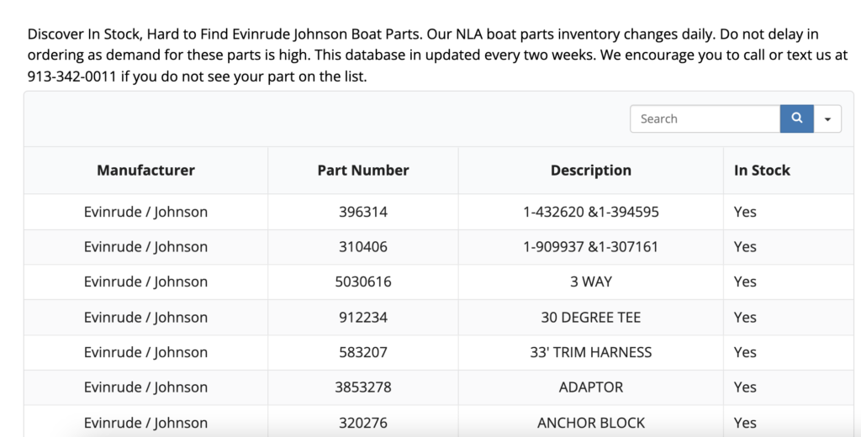Click Yes in the 396314 row

tap(745, 212)
